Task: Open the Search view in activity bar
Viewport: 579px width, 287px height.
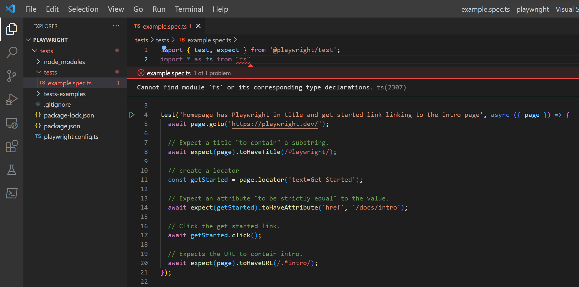Action: 12,53
